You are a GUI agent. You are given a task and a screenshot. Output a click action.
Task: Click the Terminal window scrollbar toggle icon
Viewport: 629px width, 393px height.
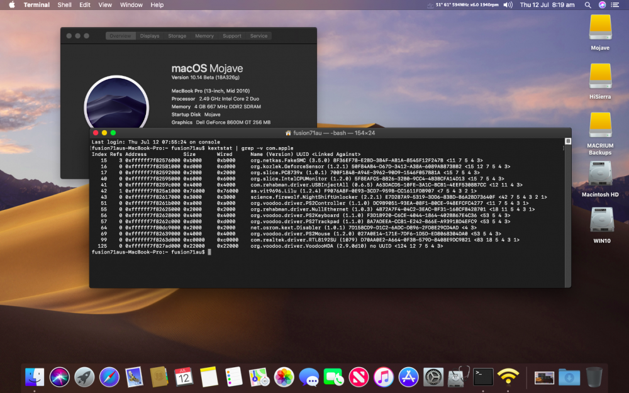[x=567, y=141]
